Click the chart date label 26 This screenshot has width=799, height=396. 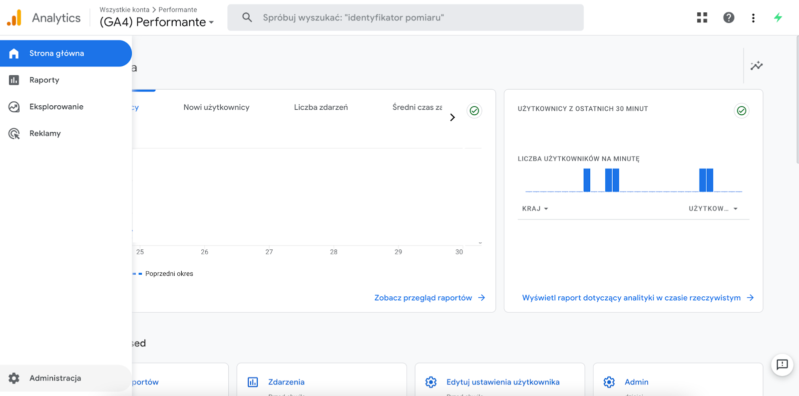pos(205,252)
